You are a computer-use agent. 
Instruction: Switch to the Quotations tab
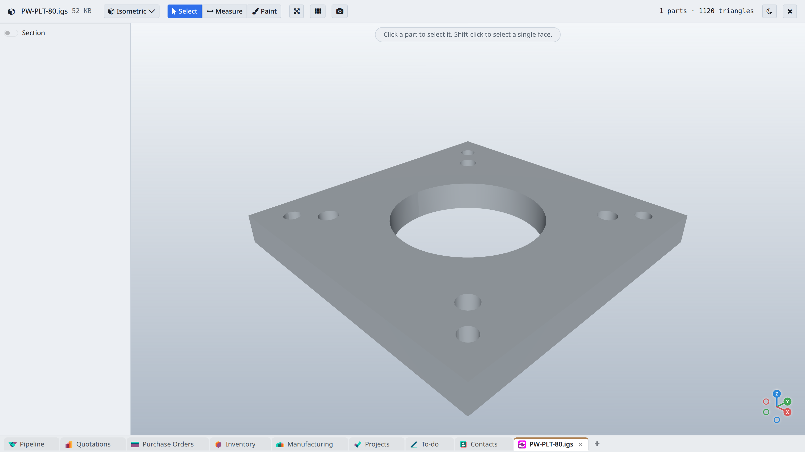pos(93,444)
